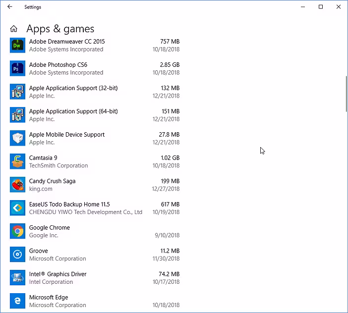348x313 pixels.
Task: Select the Camtasia 9 entry name
Action: (x=43, y=158)
